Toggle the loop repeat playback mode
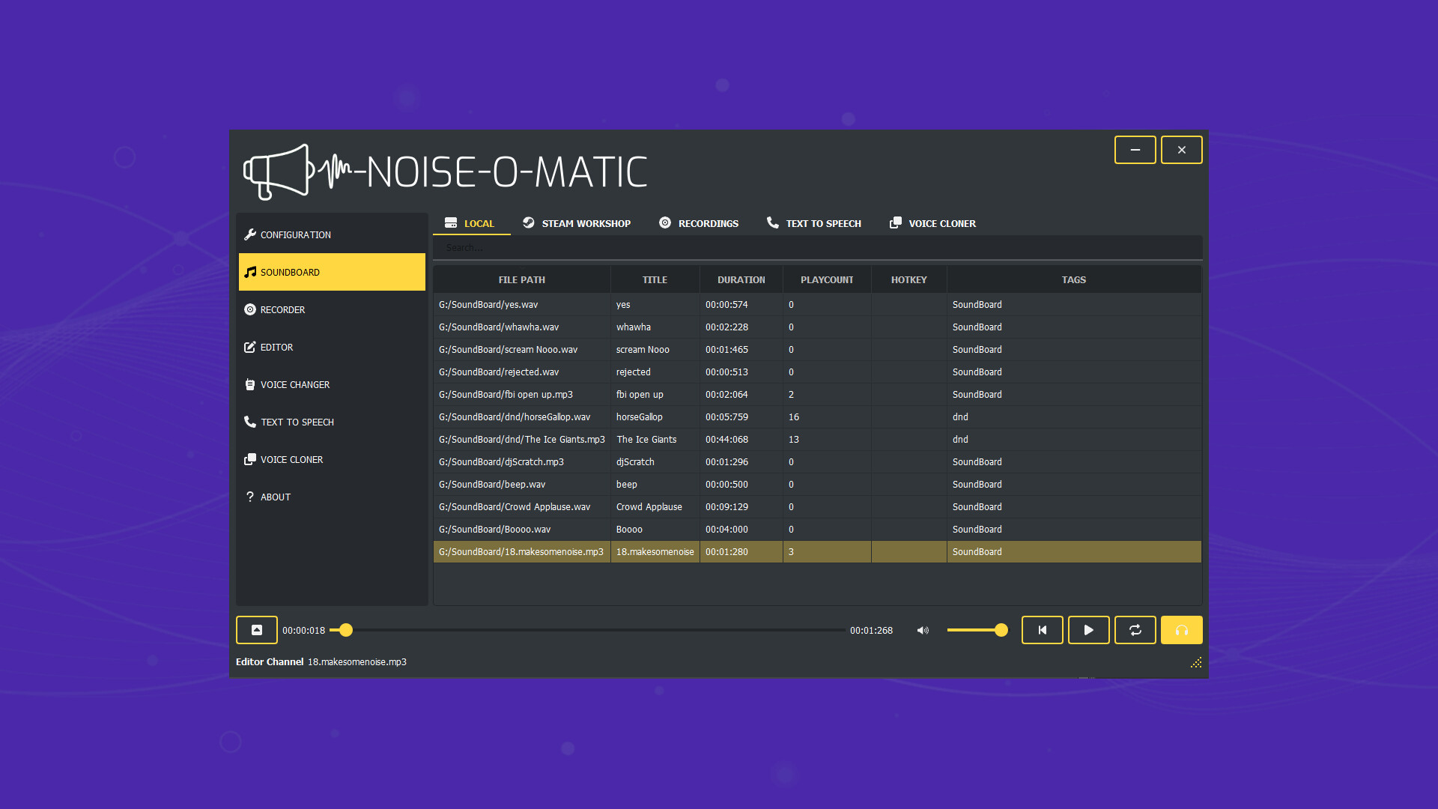 pos(1135,630)
